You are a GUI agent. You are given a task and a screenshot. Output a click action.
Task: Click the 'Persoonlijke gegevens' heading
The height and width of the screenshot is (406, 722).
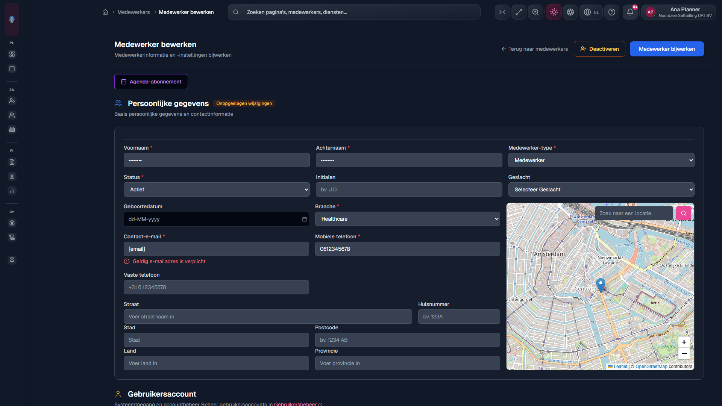point(168,103)
